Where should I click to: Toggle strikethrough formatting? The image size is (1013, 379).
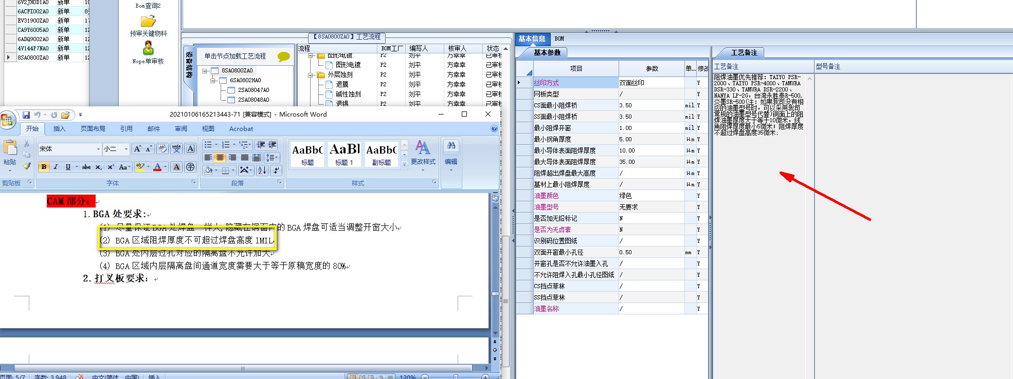[86, 167]
